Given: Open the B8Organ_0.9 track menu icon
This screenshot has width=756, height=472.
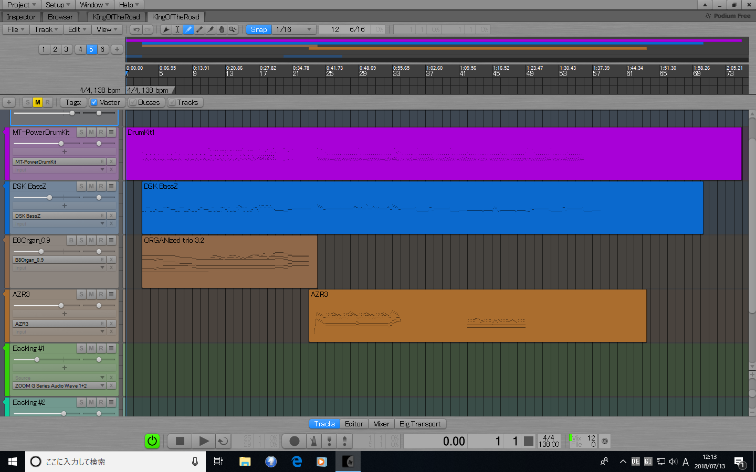Looking at the screenshot, I should click(x=111, y=240).
